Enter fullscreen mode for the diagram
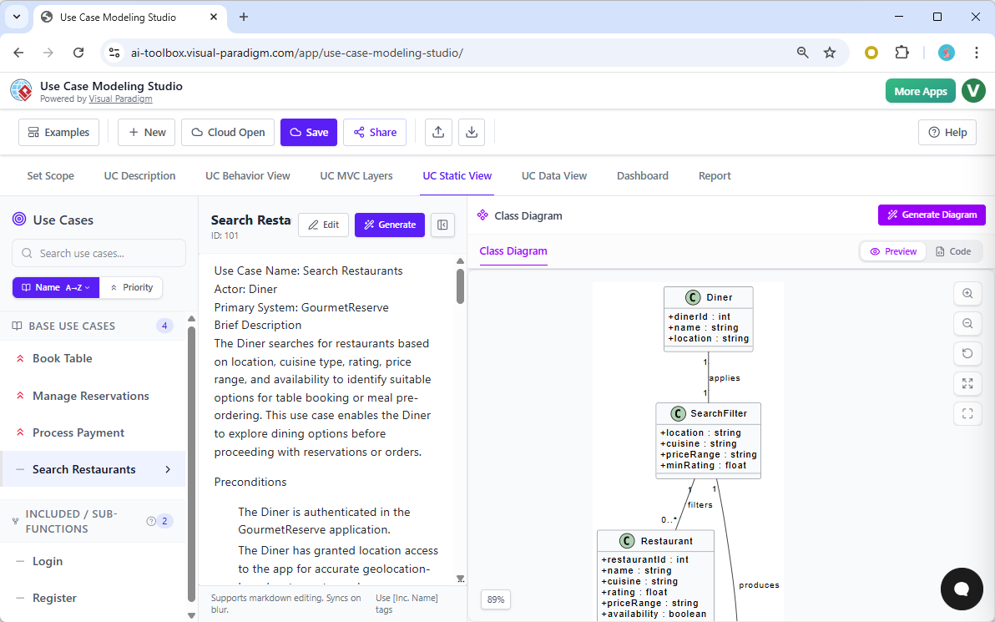995x622 pixels. [967, 413]
